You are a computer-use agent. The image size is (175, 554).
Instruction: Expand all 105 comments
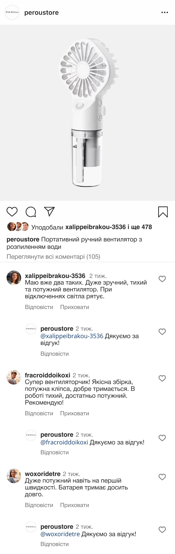point(53,257)
